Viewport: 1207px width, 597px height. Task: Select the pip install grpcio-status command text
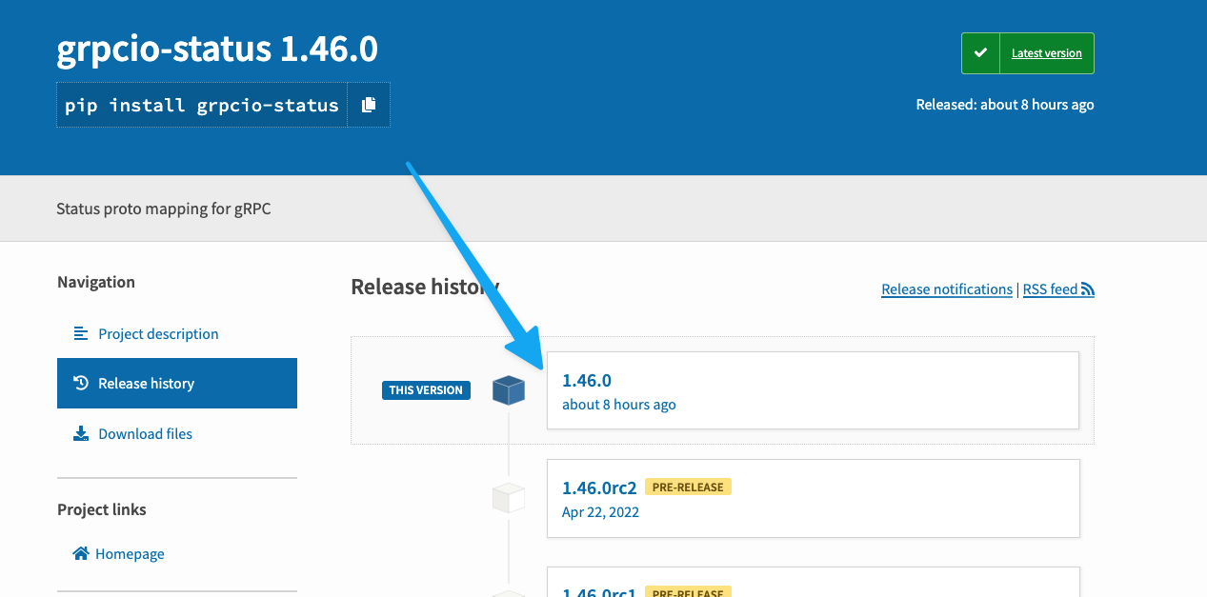tap(202, 105)
